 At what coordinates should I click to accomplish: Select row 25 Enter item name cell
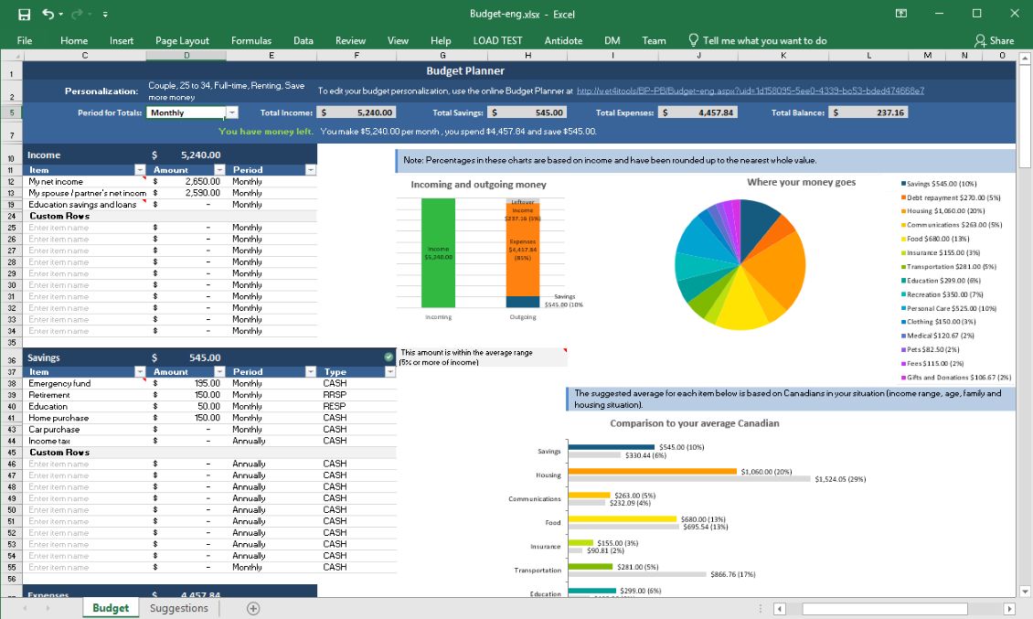point(84,228)
